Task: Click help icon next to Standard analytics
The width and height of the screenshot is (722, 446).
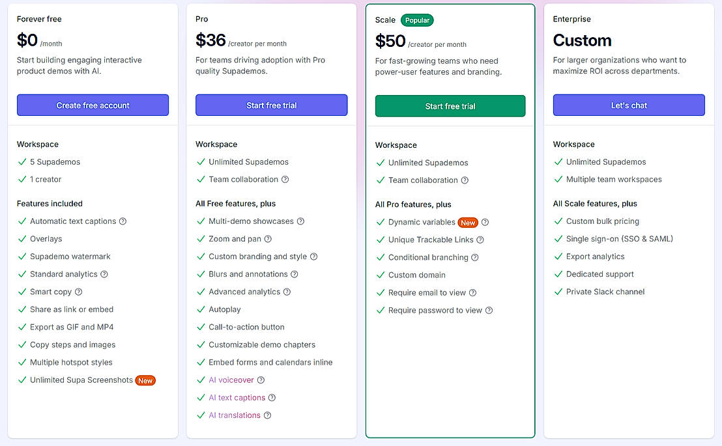Action: point(104,274)
